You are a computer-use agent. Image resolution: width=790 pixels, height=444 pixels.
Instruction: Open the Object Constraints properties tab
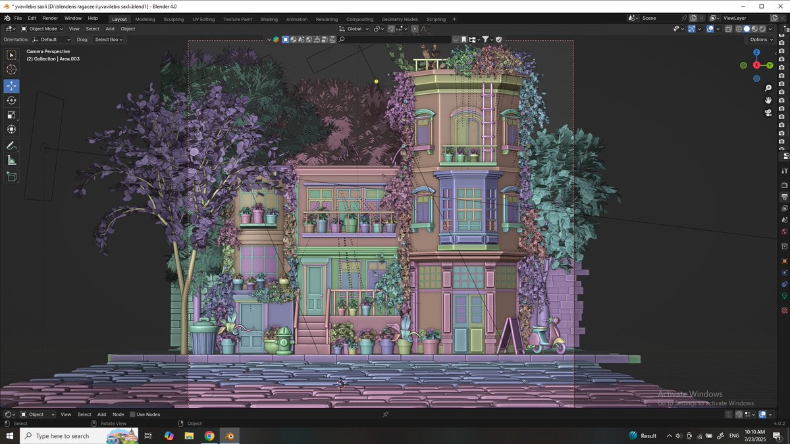784,284
